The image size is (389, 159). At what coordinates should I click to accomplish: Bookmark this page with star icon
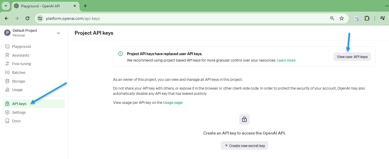[342, 18]
